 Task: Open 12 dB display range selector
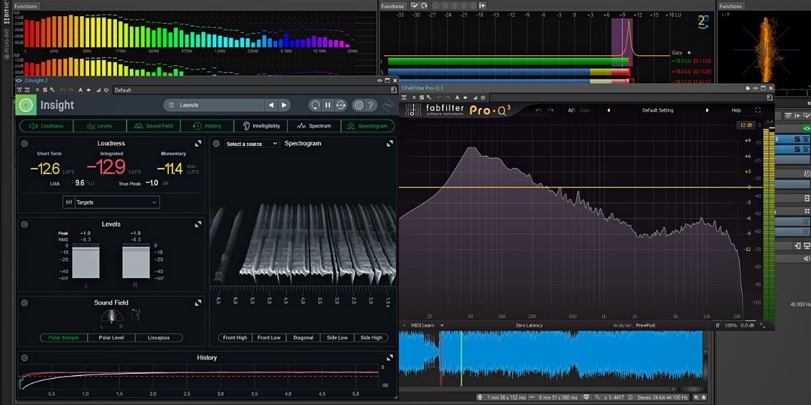pos(745,126)
